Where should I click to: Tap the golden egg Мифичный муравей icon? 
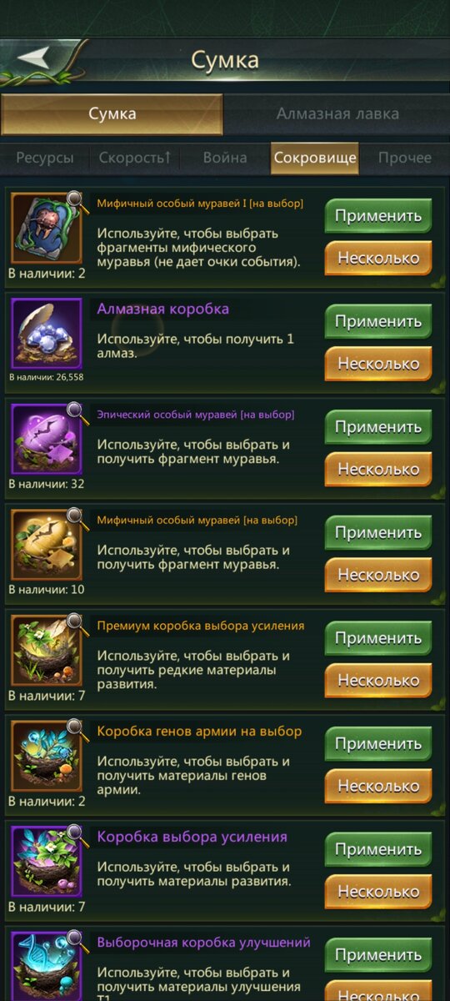[x=47, y=545]
